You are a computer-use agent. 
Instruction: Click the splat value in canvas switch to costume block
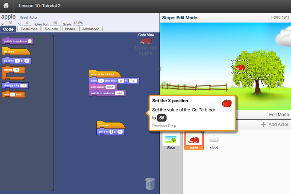point(119,93)
